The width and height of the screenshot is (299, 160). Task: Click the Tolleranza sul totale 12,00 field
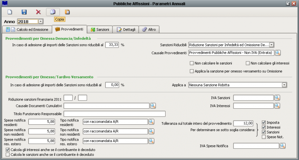click(244, 123)
